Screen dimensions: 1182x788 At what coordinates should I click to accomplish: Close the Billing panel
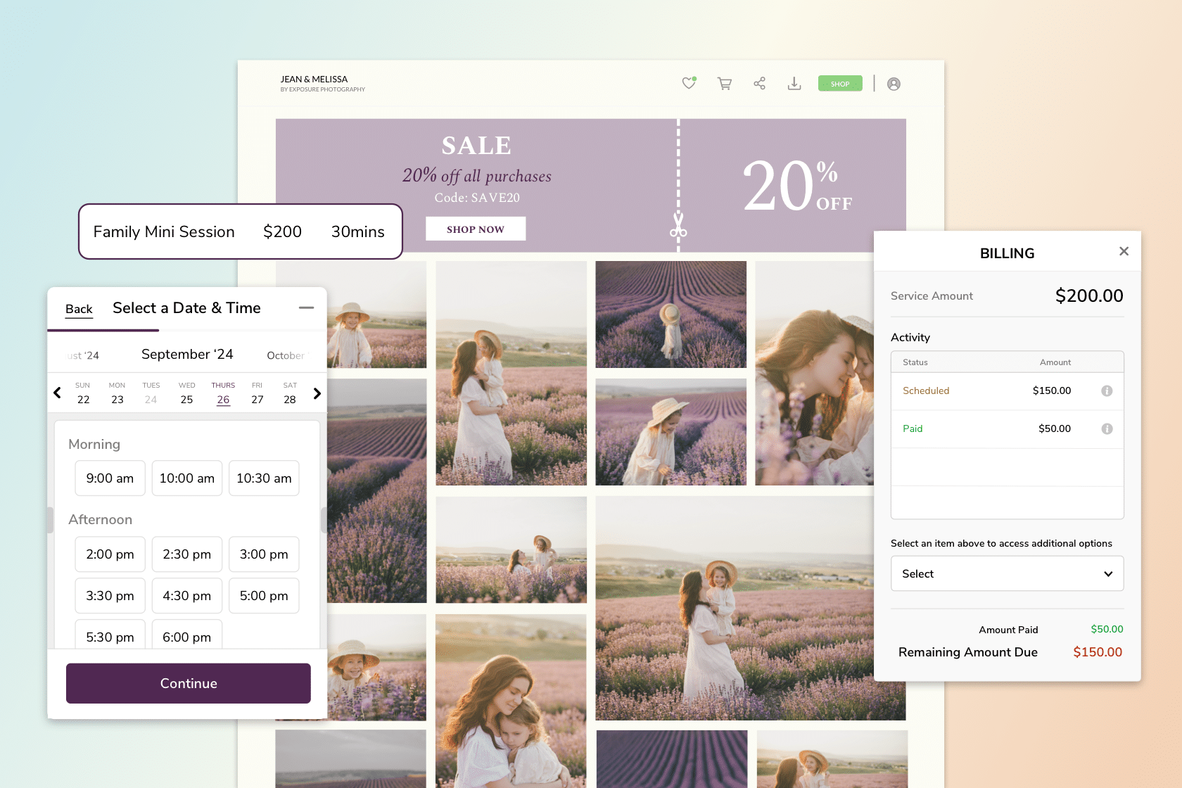[x=1124, y=251]
